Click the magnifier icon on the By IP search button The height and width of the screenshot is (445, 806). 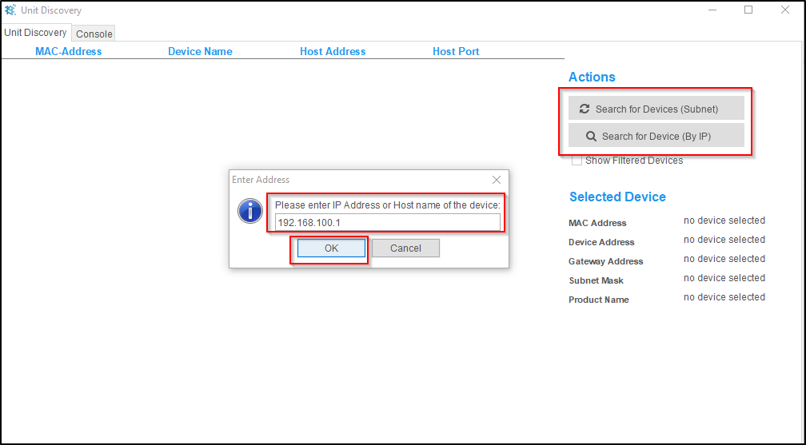point(591,136)
